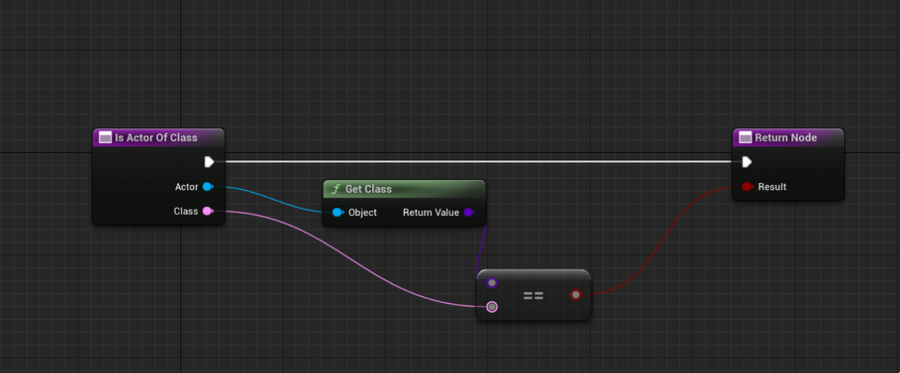The width and height of the screenshot is (900, 373).
Task: Click the Return Node header icon
Action: (x=745, y=138)
